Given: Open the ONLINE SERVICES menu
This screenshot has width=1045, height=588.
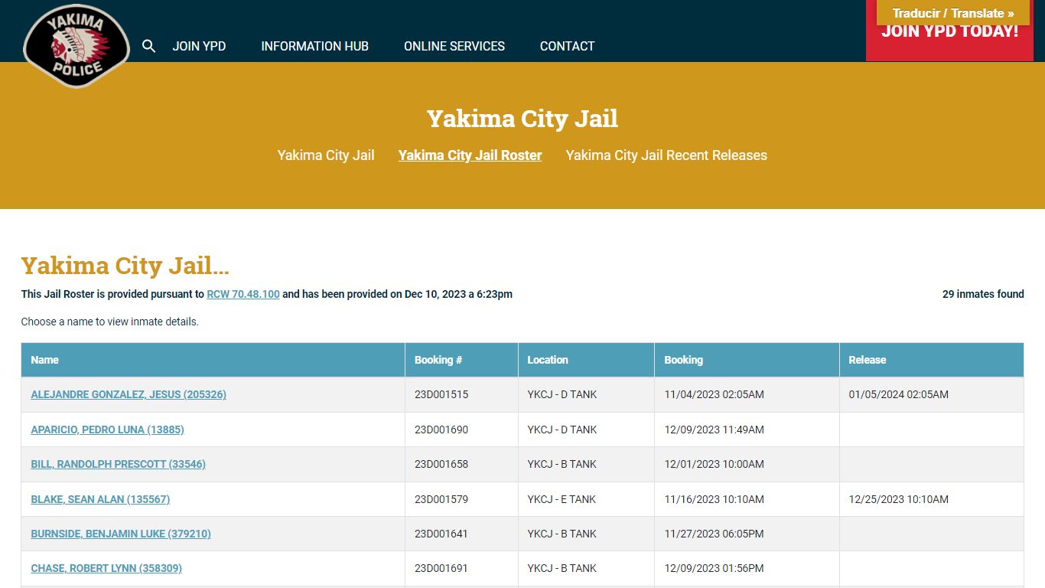Looking at the screenshot, I should pyautogui.click(x=454, y=46).
